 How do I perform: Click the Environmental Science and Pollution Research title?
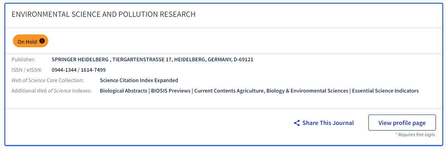(104, 14)
